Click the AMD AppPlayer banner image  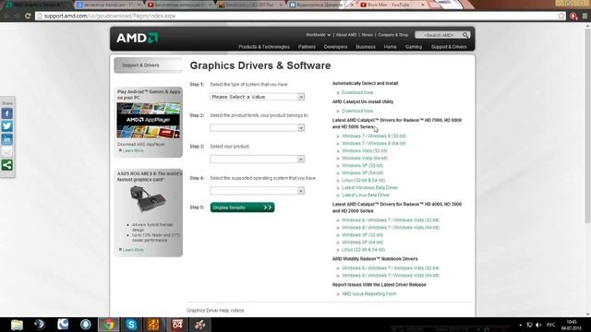148,121
